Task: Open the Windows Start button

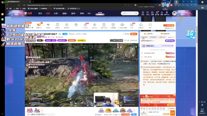Action: [x=202, y=2]
